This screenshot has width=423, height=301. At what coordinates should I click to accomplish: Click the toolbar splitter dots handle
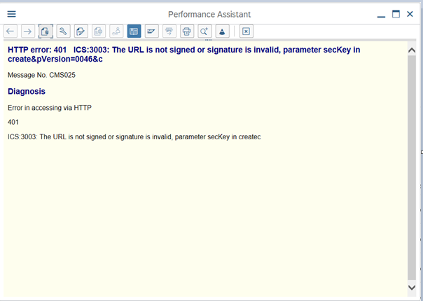208,40
